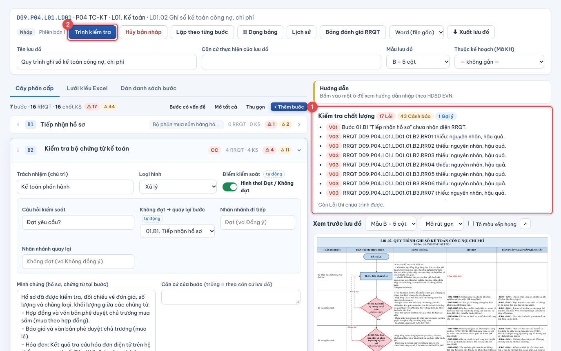Click the Trình kiểm tra button

click(93, 32)
